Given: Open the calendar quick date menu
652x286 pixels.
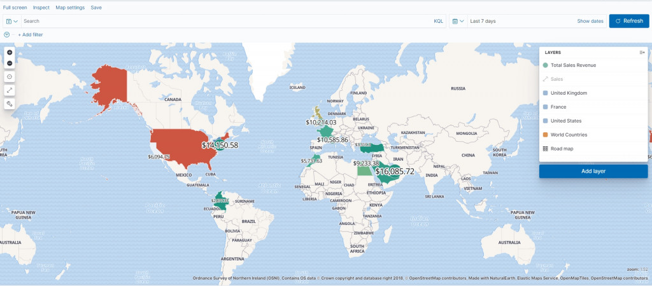Looking at the screenshot, I should [x=458, y=21].
